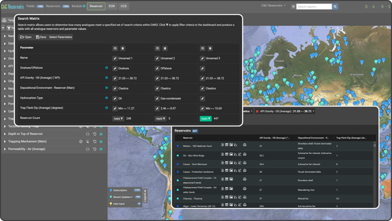
Task: Collapse the Legend panel
Action: (x=145, y=196)
